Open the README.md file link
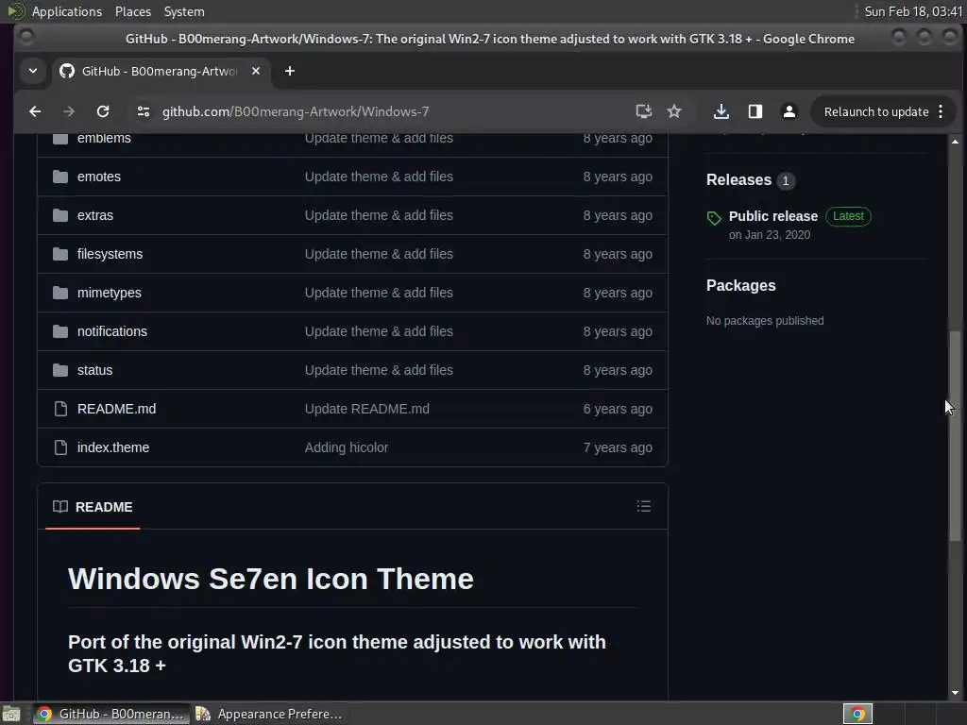Viewport: 967px width, 725px height. coord(116,409)
